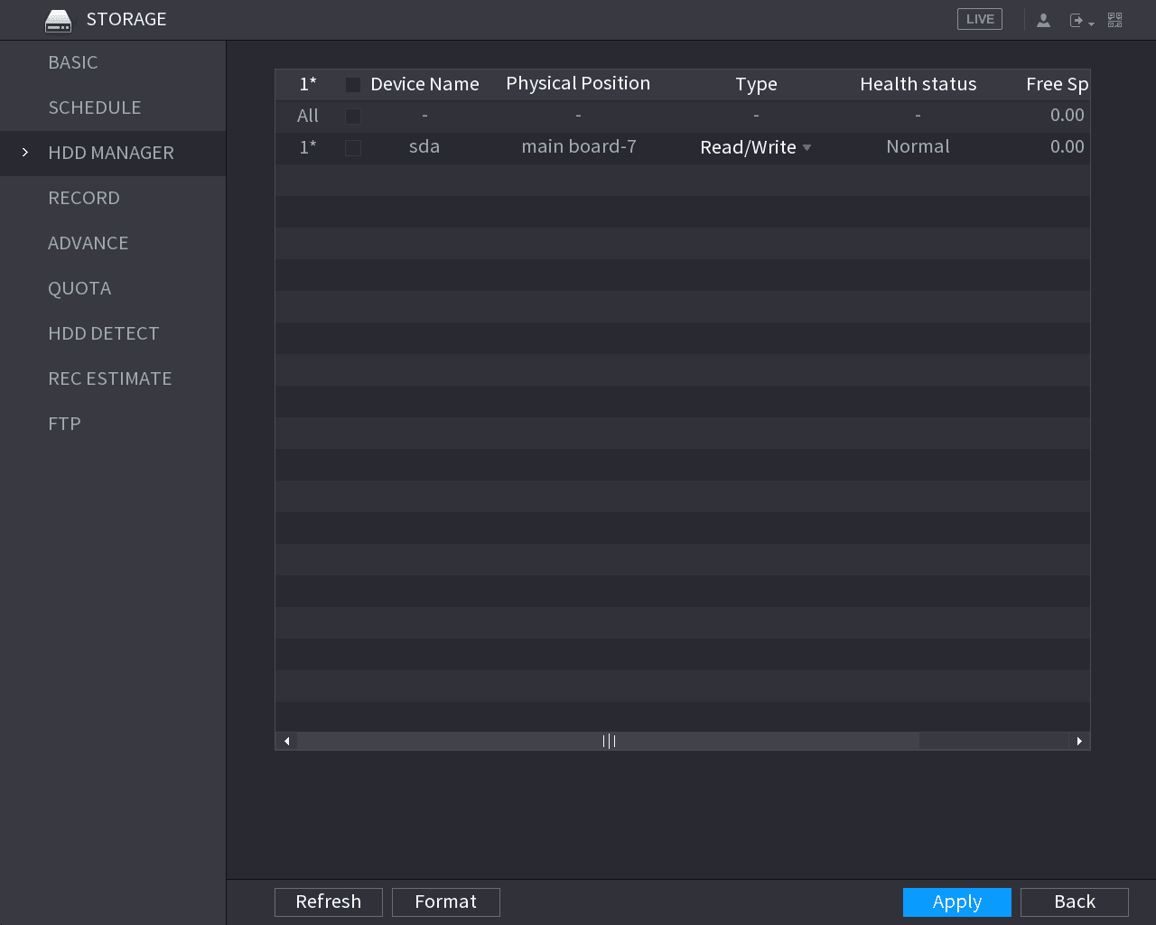
Task: Open HDD DETECT page
Action: point(113,333)
